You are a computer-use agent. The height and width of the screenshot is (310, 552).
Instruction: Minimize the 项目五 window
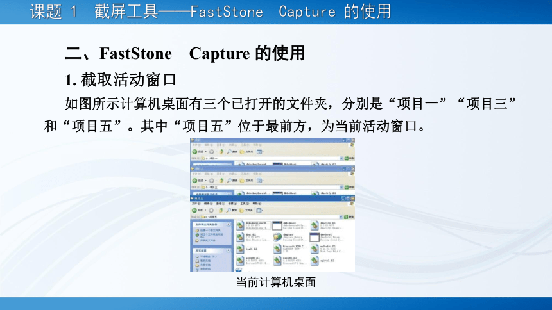pos(343,199)
